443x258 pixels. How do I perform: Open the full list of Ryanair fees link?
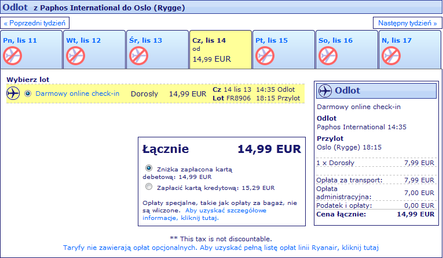point(221,248)
